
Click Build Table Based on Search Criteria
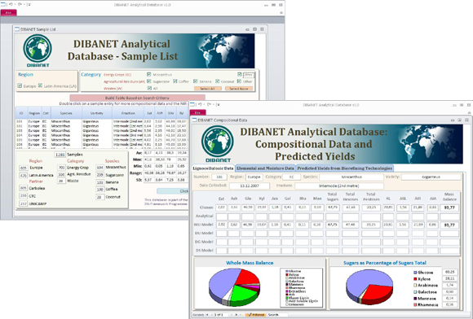[x=137, y=98]
